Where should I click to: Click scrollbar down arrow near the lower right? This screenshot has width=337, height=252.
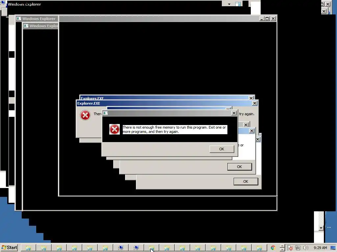(x=321, y=228)
